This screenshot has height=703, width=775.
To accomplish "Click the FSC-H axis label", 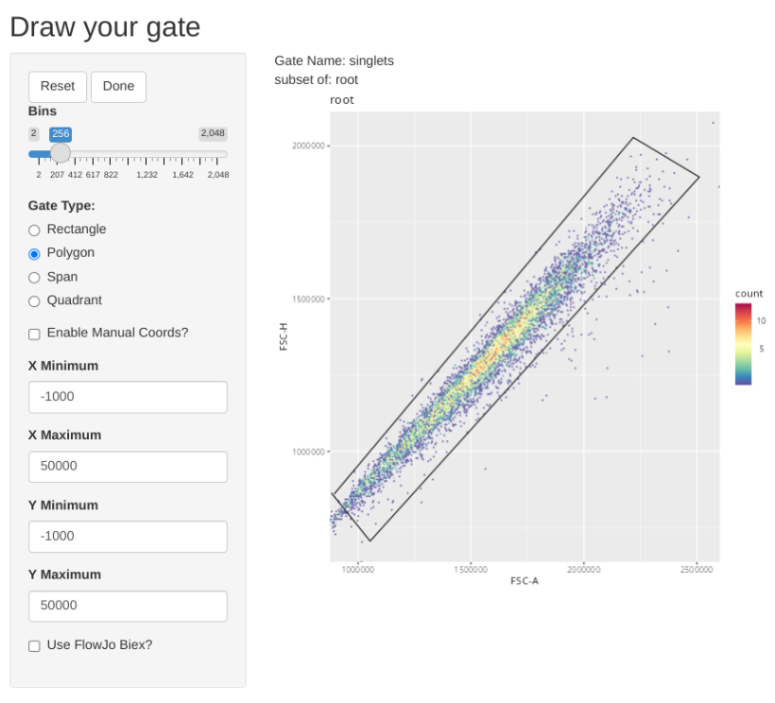I will (284, 337).
